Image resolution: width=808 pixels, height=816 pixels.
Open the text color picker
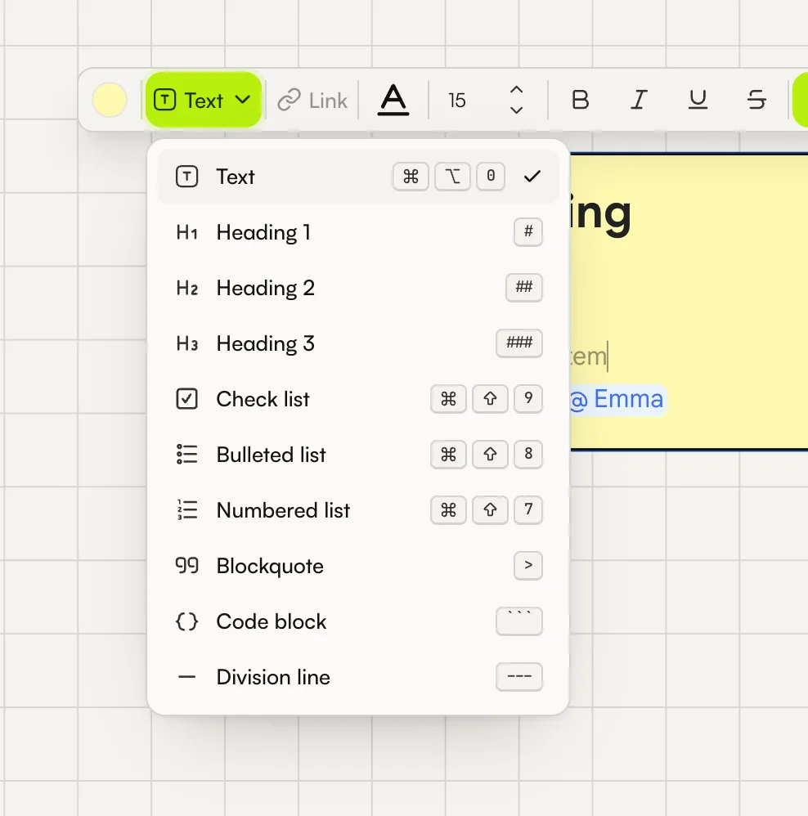(x=393, y=100)
